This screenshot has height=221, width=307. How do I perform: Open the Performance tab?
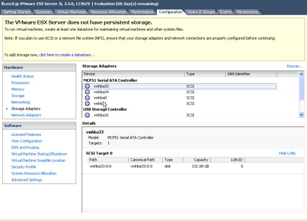point(142,12)
